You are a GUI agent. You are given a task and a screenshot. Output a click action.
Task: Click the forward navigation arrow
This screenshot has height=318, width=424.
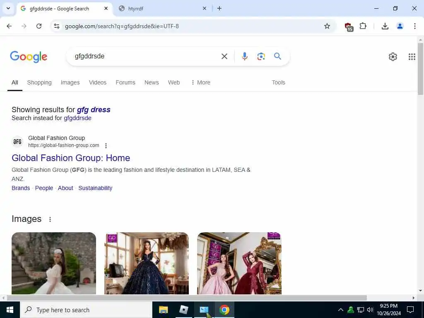click(24, 26)
